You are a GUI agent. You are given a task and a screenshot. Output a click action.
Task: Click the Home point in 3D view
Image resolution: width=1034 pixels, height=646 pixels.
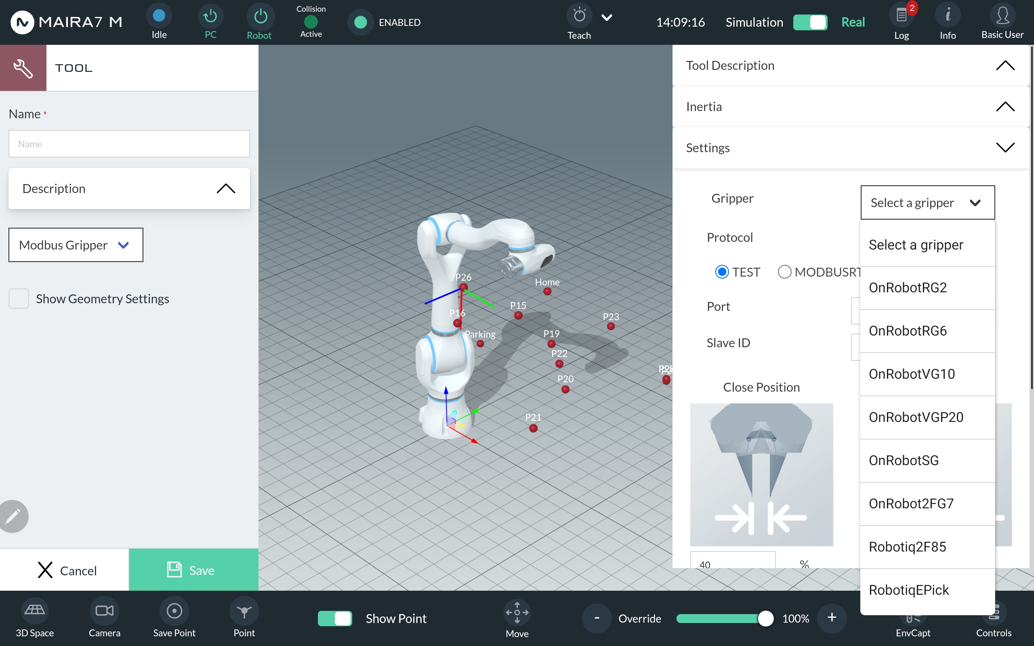[547, 292]
